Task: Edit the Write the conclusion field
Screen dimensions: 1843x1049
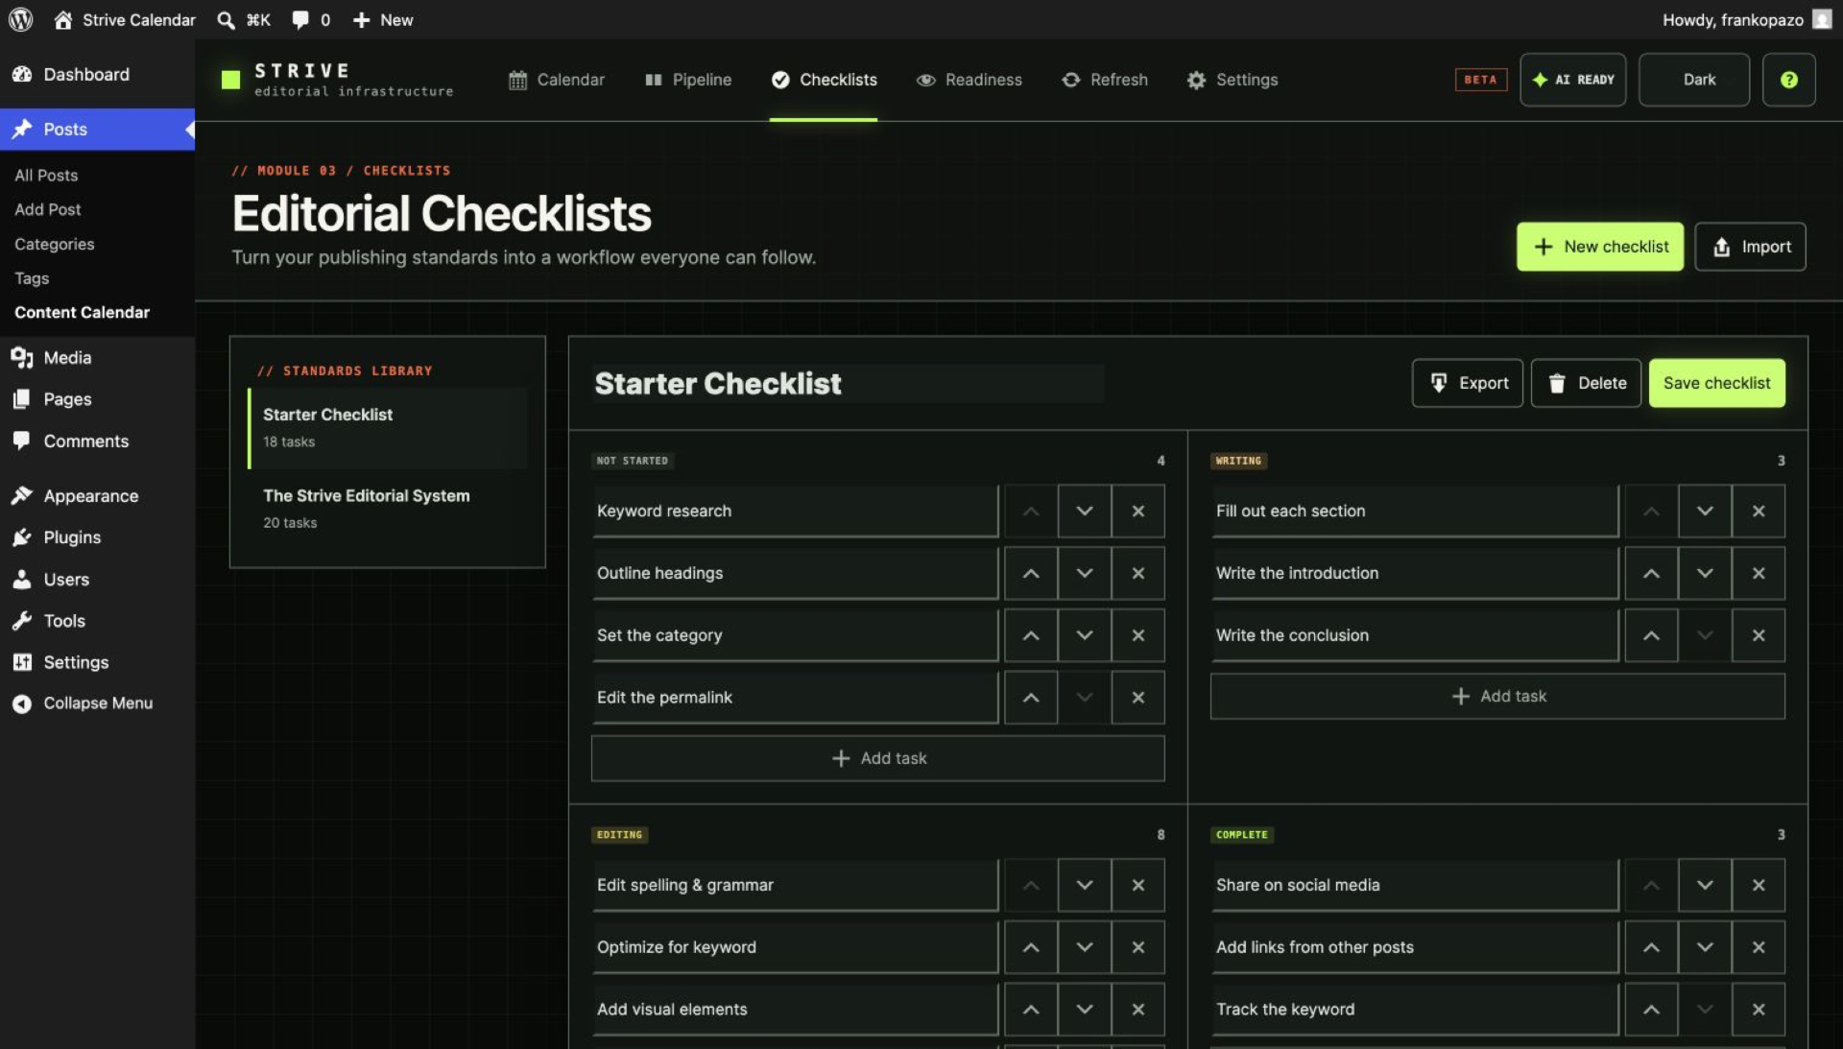Action: [x=1415, y=635]
